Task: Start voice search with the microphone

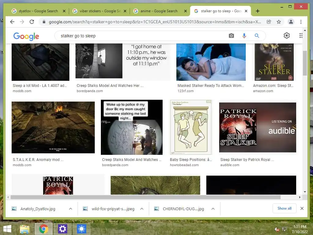Action: point(244,36)
